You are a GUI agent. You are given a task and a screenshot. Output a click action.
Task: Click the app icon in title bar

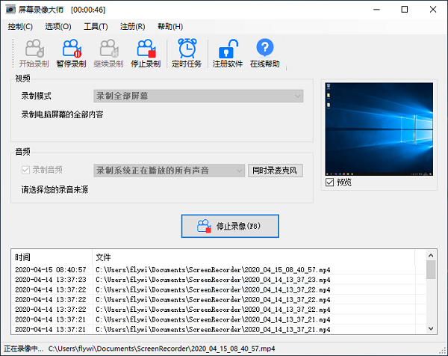point(10,10)
